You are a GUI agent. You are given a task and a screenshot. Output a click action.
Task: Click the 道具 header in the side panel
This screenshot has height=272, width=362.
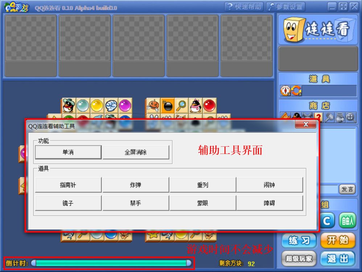point(319,79)
